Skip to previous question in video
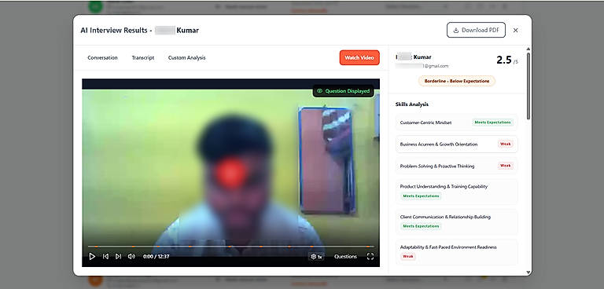 point(105,256)
